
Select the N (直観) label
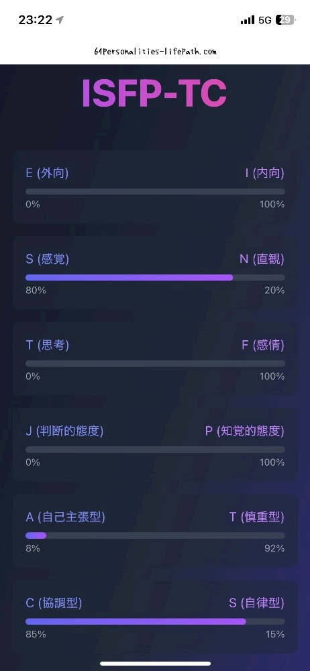coord(262,259)
